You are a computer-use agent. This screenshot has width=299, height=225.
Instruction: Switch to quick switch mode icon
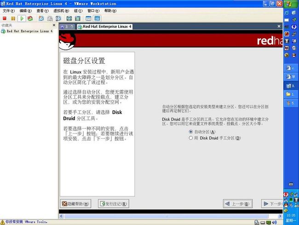(88, 18)
